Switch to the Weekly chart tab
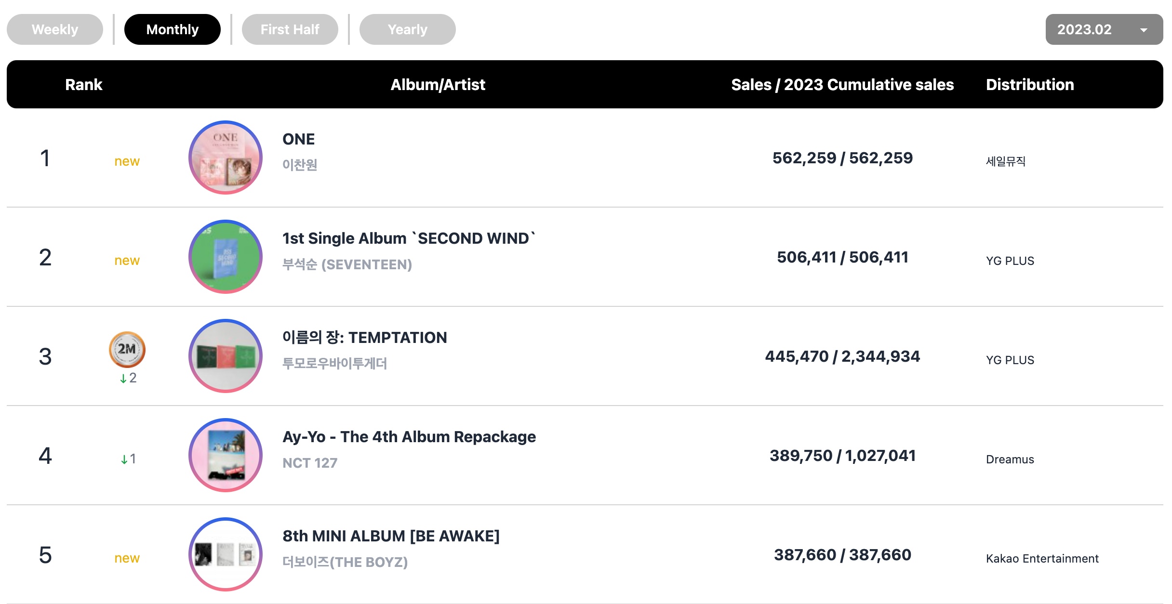 [55, 29]
